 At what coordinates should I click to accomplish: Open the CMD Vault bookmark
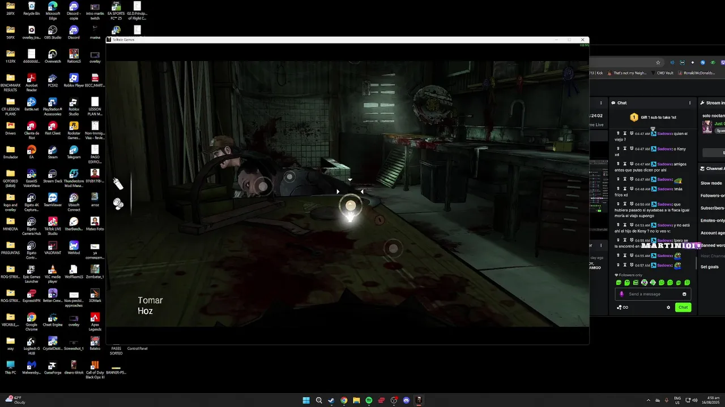coord(663,73)
